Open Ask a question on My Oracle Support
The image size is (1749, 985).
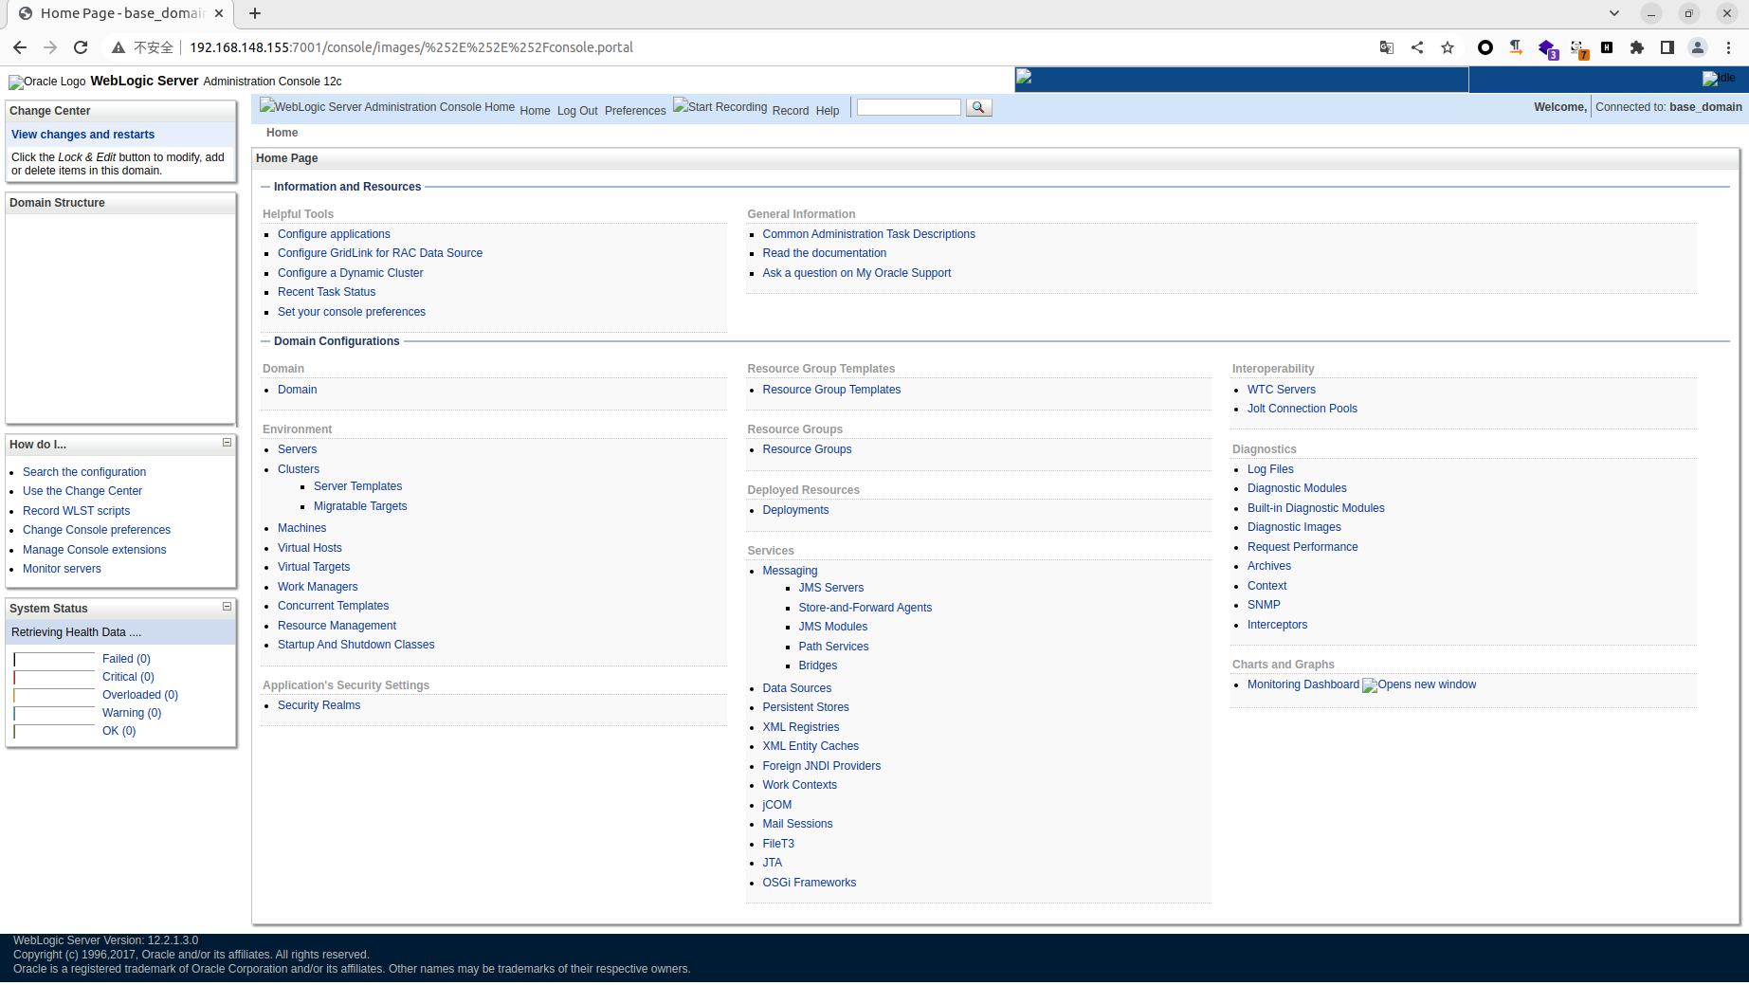pyautogui.click(x=856, y=273)
